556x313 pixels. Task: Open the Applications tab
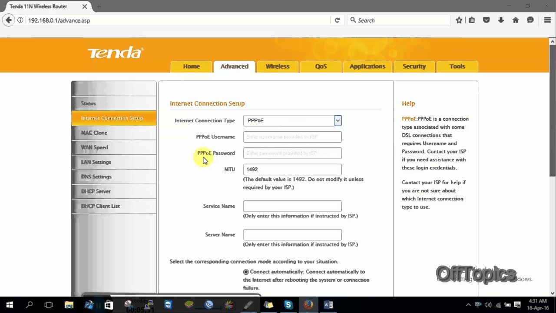367,67
